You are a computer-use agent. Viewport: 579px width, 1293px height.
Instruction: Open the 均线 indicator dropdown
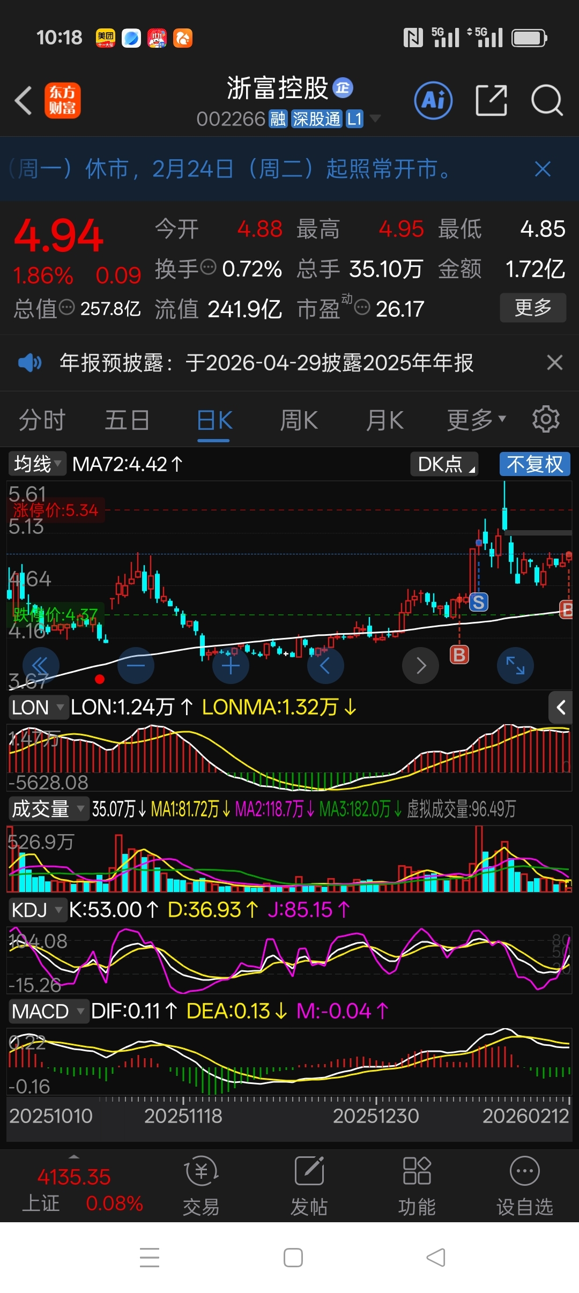tap(37, 464)
